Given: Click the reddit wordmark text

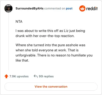Looking at the screenshot, I should tap(92, 8).
